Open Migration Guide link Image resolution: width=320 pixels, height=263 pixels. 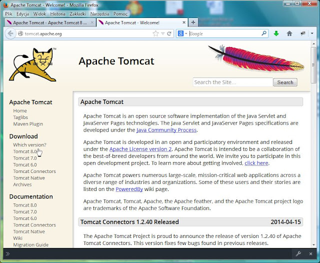click(x=31, y=244)
